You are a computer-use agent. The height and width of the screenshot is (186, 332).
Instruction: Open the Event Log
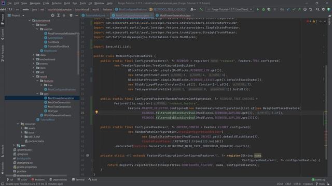pyautogui.click(x=319, y=180)
